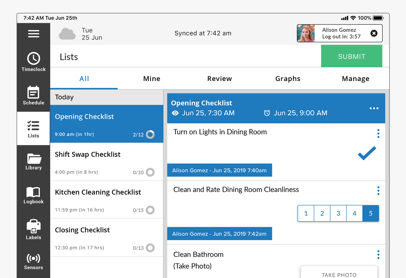Open Opening Checklist header ellipsis menu
The height and width of the screenshot is (278, 406).
pos(374,108)
